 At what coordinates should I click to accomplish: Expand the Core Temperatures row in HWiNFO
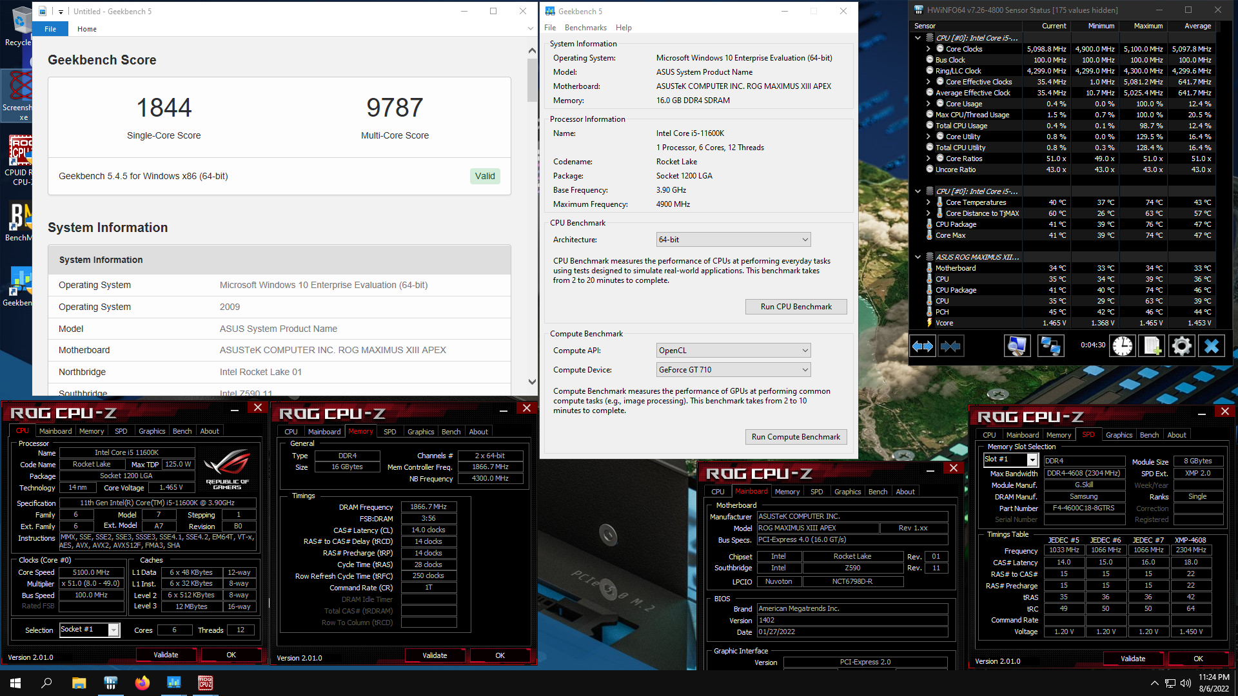point(928,202)
